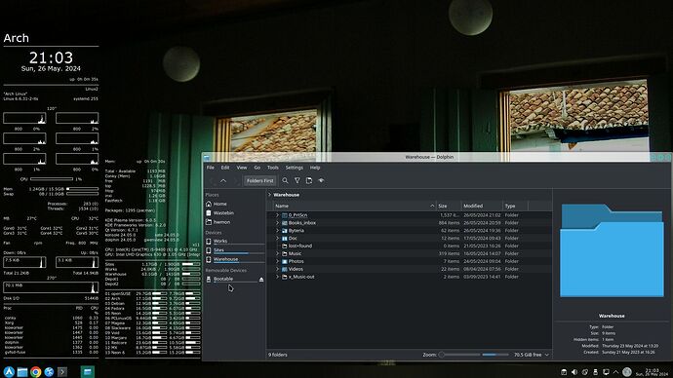Sort by the Size column header
The height and width of the screenshot is (378, 673).
(x=449, y=207)
